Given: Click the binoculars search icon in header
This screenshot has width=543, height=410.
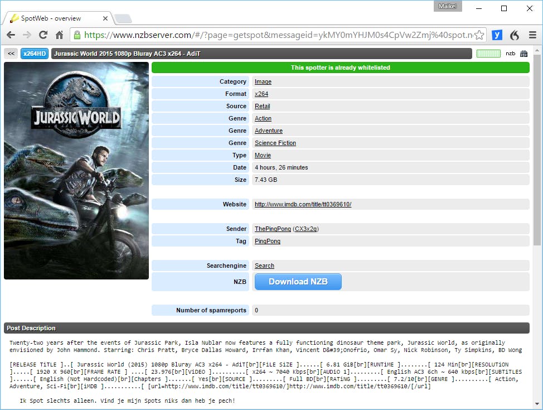Looking at the screenshot, I should [524, 54].
